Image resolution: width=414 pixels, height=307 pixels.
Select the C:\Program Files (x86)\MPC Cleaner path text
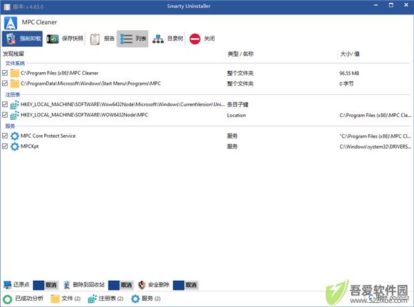pyautogui.click(x=59, y=73)
